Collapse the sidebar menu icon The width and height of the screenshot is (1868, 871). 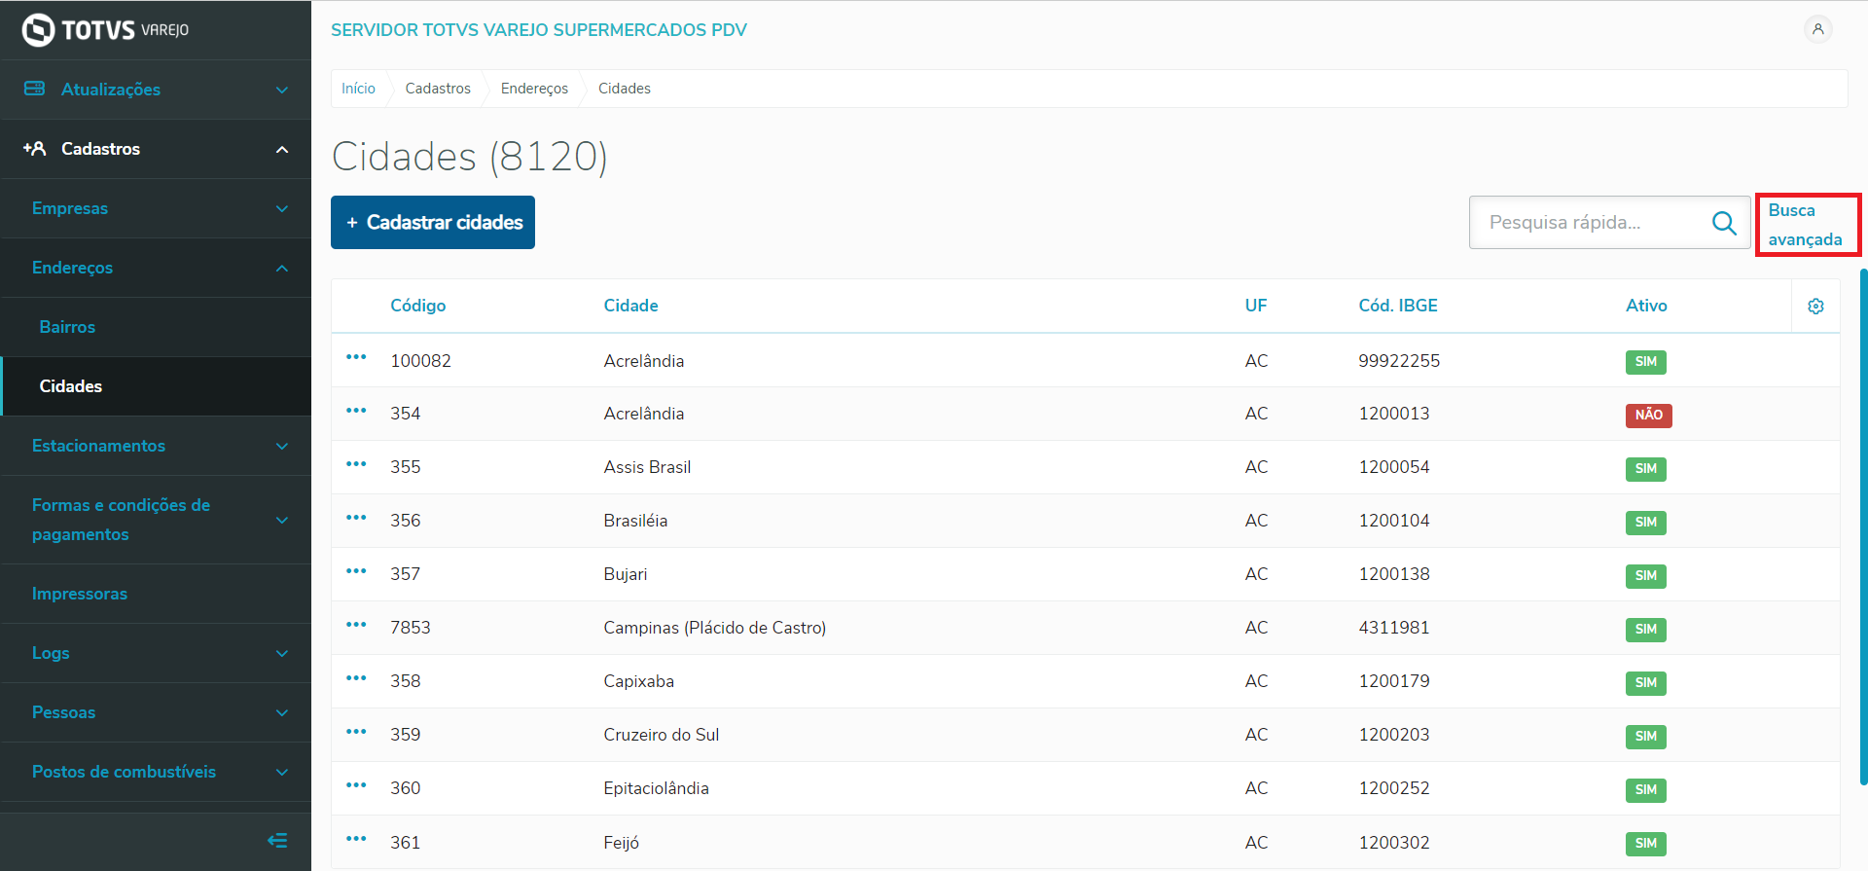click(277, 840)
